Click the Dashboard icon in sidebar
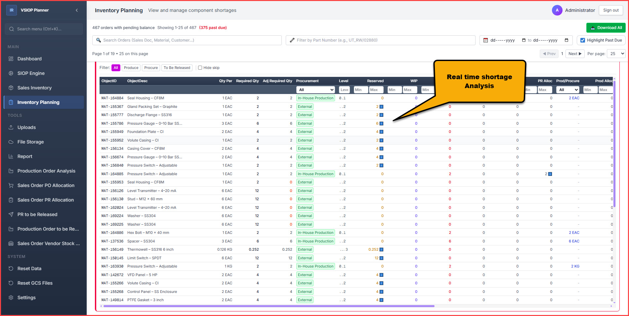 point(11,59)
